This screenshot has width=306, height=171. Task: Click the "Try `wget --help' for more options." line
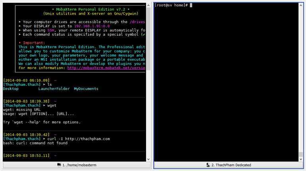coord(42,122)
